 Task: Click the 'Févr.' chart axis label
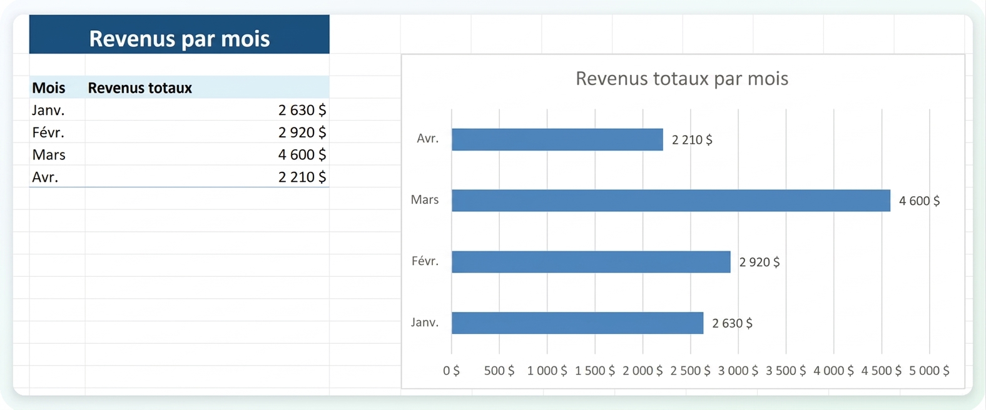pyautogui.click(x=425, y=261)
